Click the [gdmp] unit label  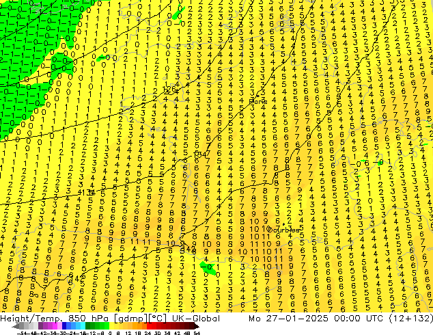[x=131, y=319]
